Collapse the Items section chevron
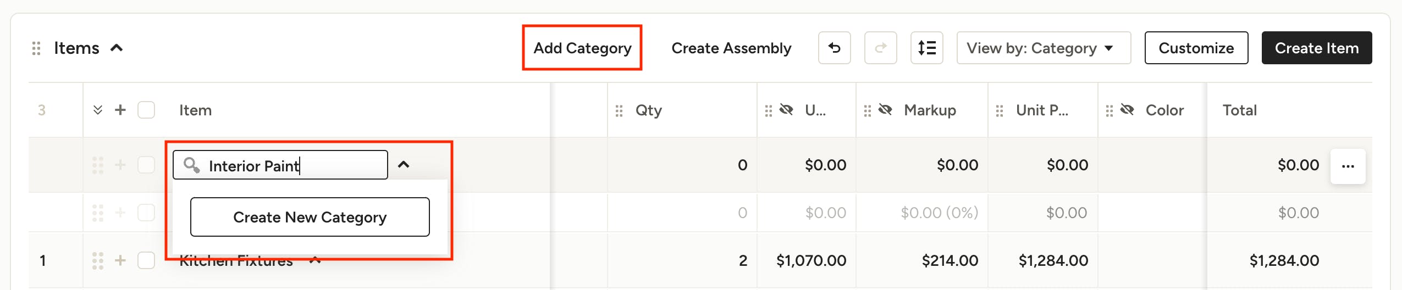The height and width of the screenshot is (290, 1402). point(117,48)
